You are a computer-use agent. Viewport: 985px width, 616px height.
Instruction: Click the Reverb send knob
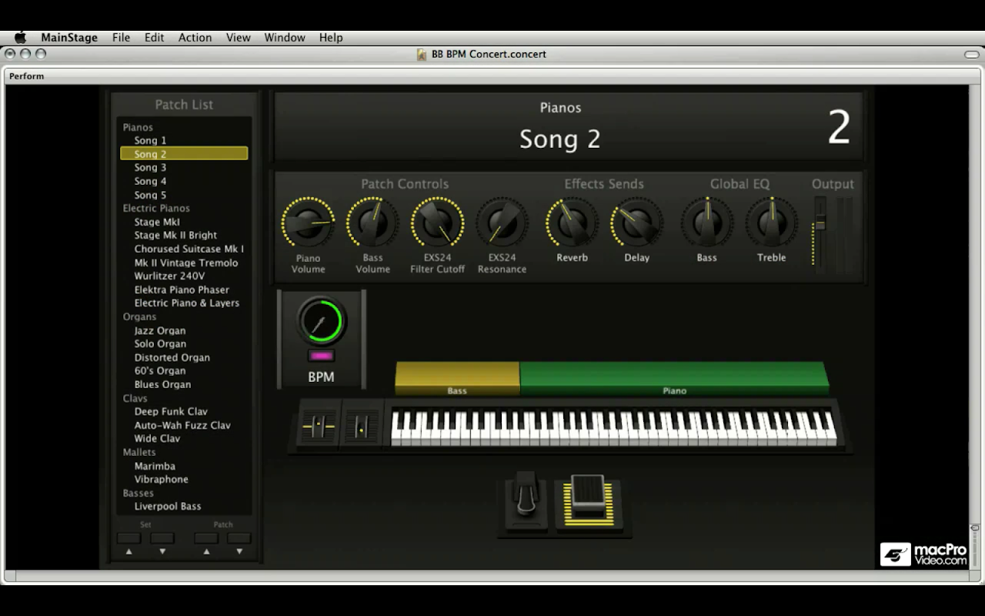pyautogui.click(x=572, y=223)
